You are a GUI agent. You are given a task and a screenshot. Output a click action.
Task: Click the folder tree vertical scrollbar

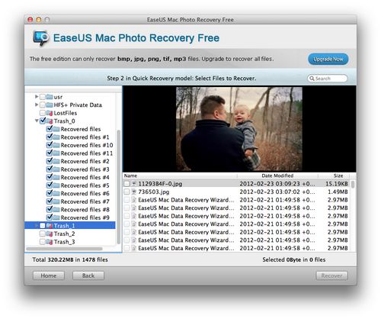[x=118, y=187]
